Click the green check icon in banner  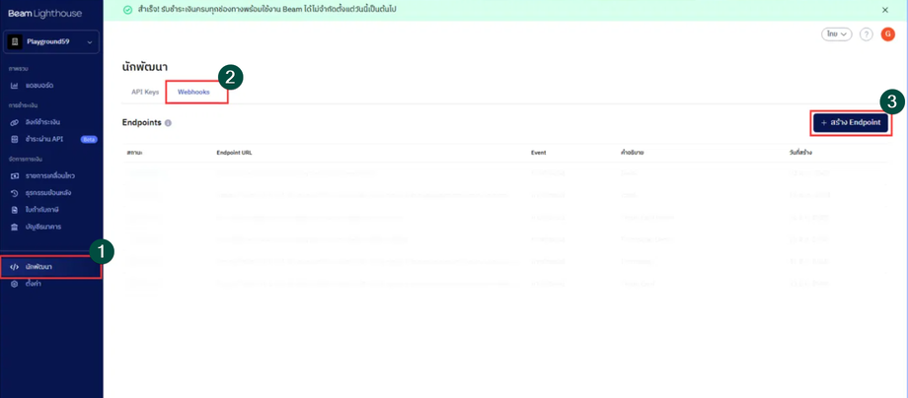tap(128, 10)
